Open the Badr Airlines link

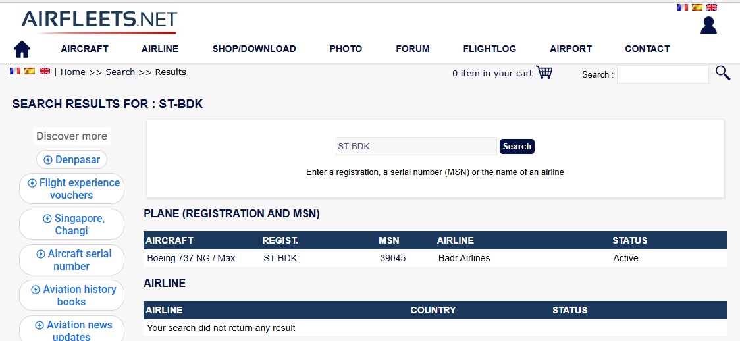point(463,258)
